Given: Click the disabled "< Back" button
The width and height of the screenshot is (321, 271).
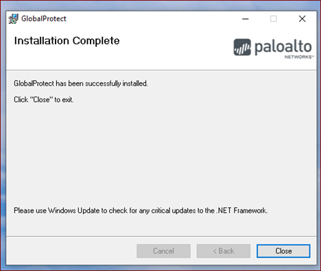Looking at the screenshot, I should coord(224,251).
